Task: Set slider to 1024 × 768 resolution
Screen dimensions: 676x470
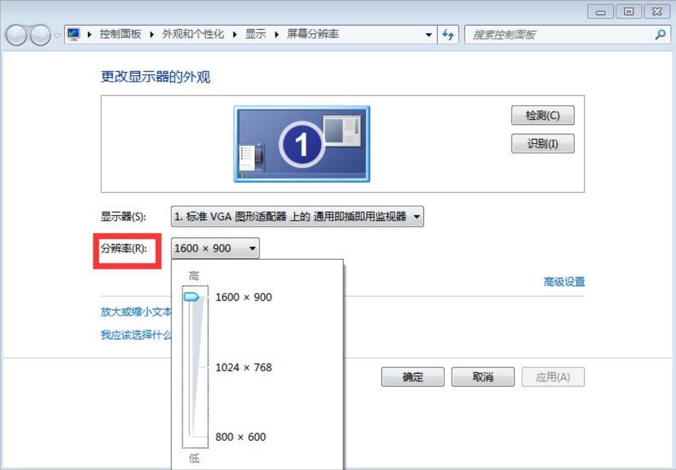Action: 244,367
